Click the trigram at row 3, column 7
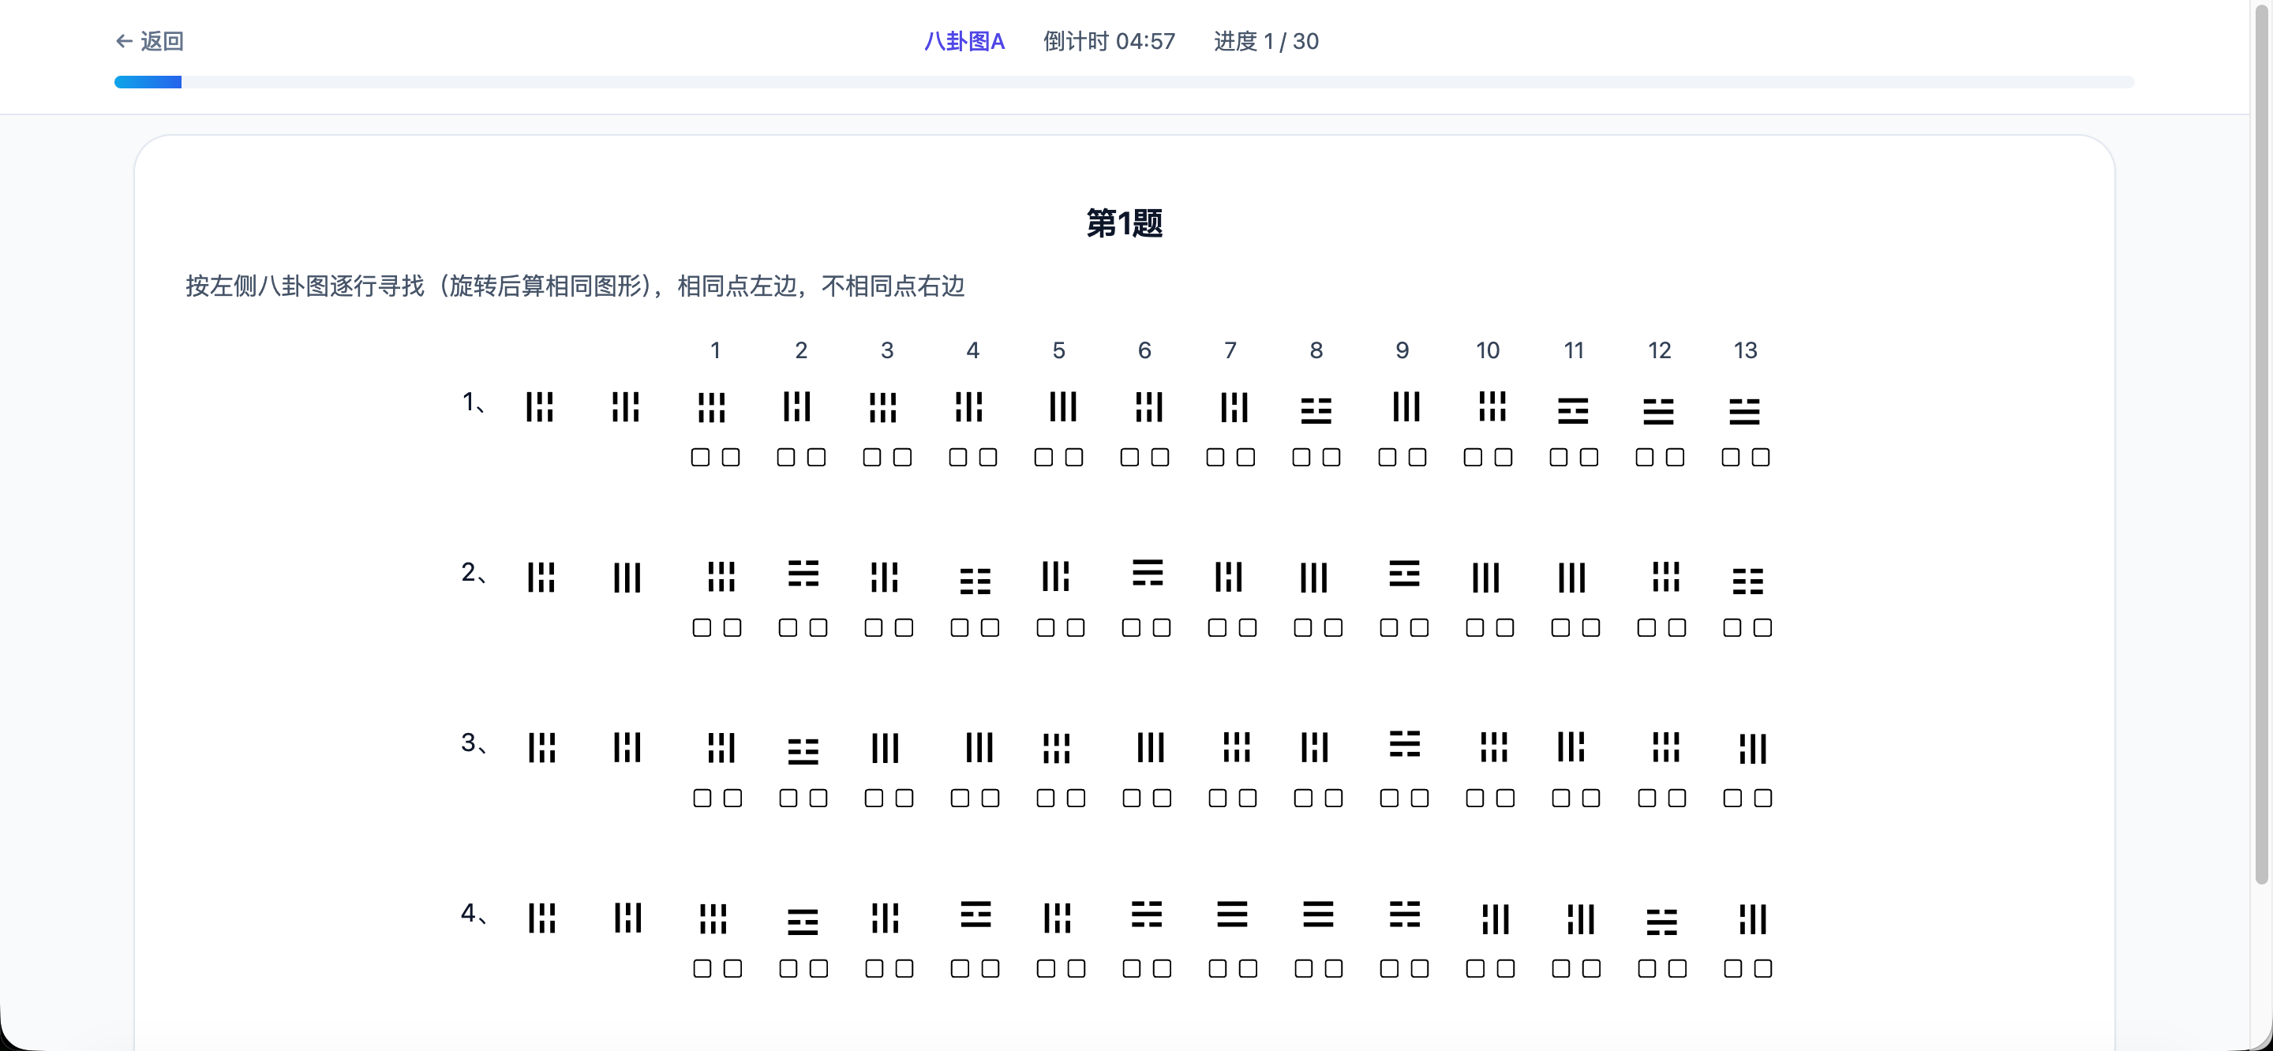 click(1235, 747)
